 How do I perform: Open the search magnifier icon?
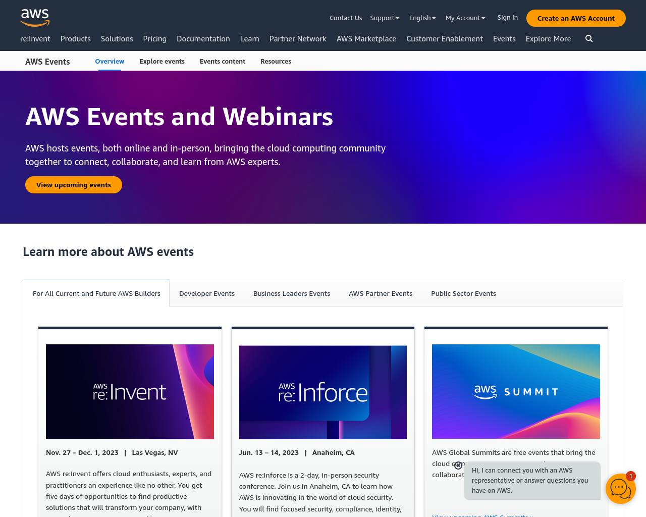tap(589, 39)
